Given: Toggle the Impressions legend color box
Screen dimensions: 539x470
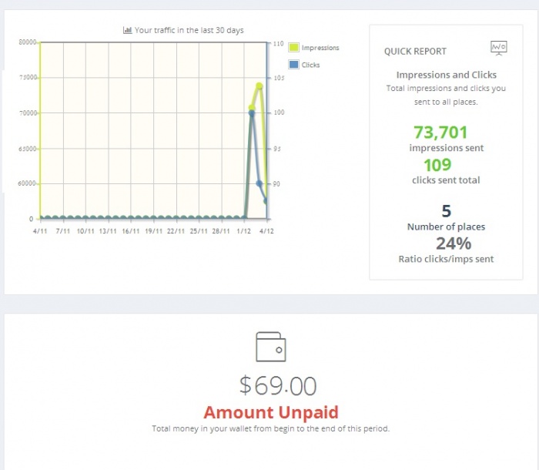Looking at the screenshot, I should tap(294, 48).
